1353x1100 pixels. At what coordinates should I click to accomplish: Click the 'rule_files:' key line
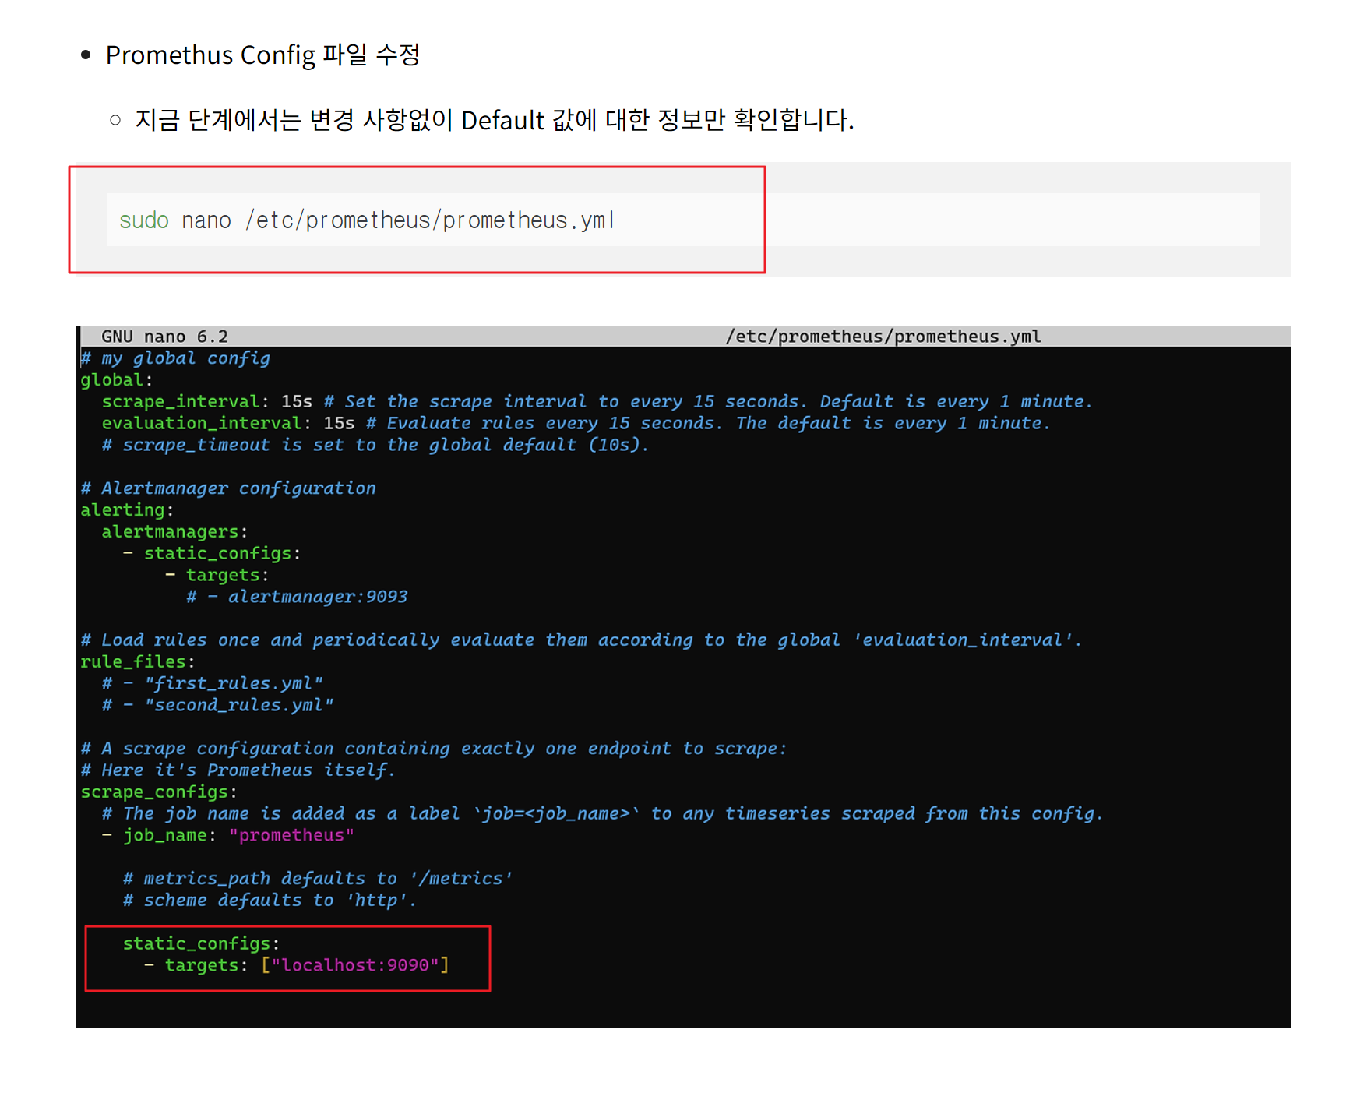(138, 662)
